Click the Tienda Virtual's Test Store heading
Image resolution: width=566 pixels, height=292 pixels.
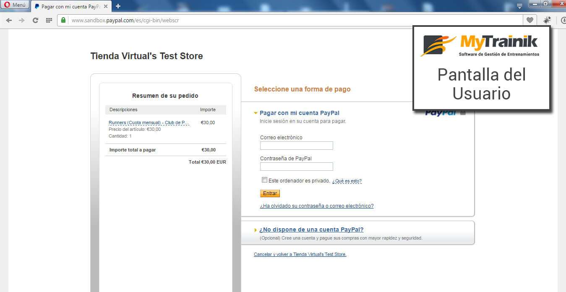point(147,56)
